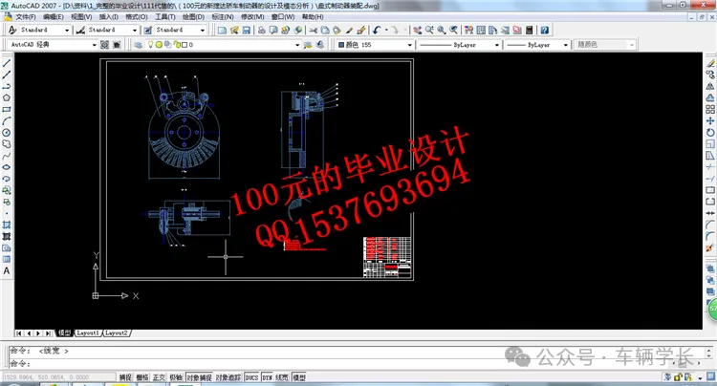Toggle DUCS in the status bar
Screen dimensions: 717x386
[x=251, y=377]
